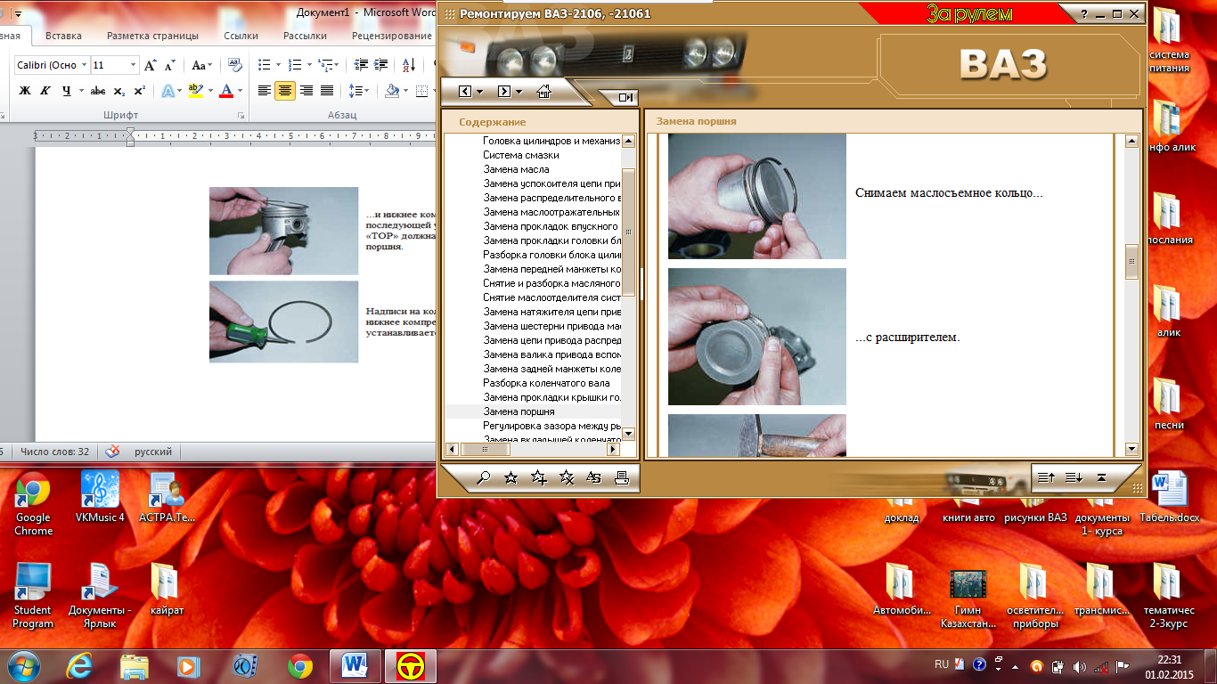This screenshot has height=684, width=1217.
Task: Remove bookmark with crossed star icon
Action: point(566,477)
